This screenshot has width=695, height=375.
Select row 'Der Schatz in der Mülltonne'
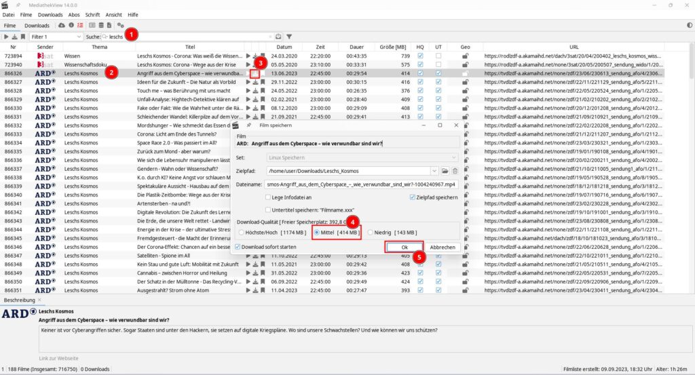pyautogui.click(x=333, y=281)
